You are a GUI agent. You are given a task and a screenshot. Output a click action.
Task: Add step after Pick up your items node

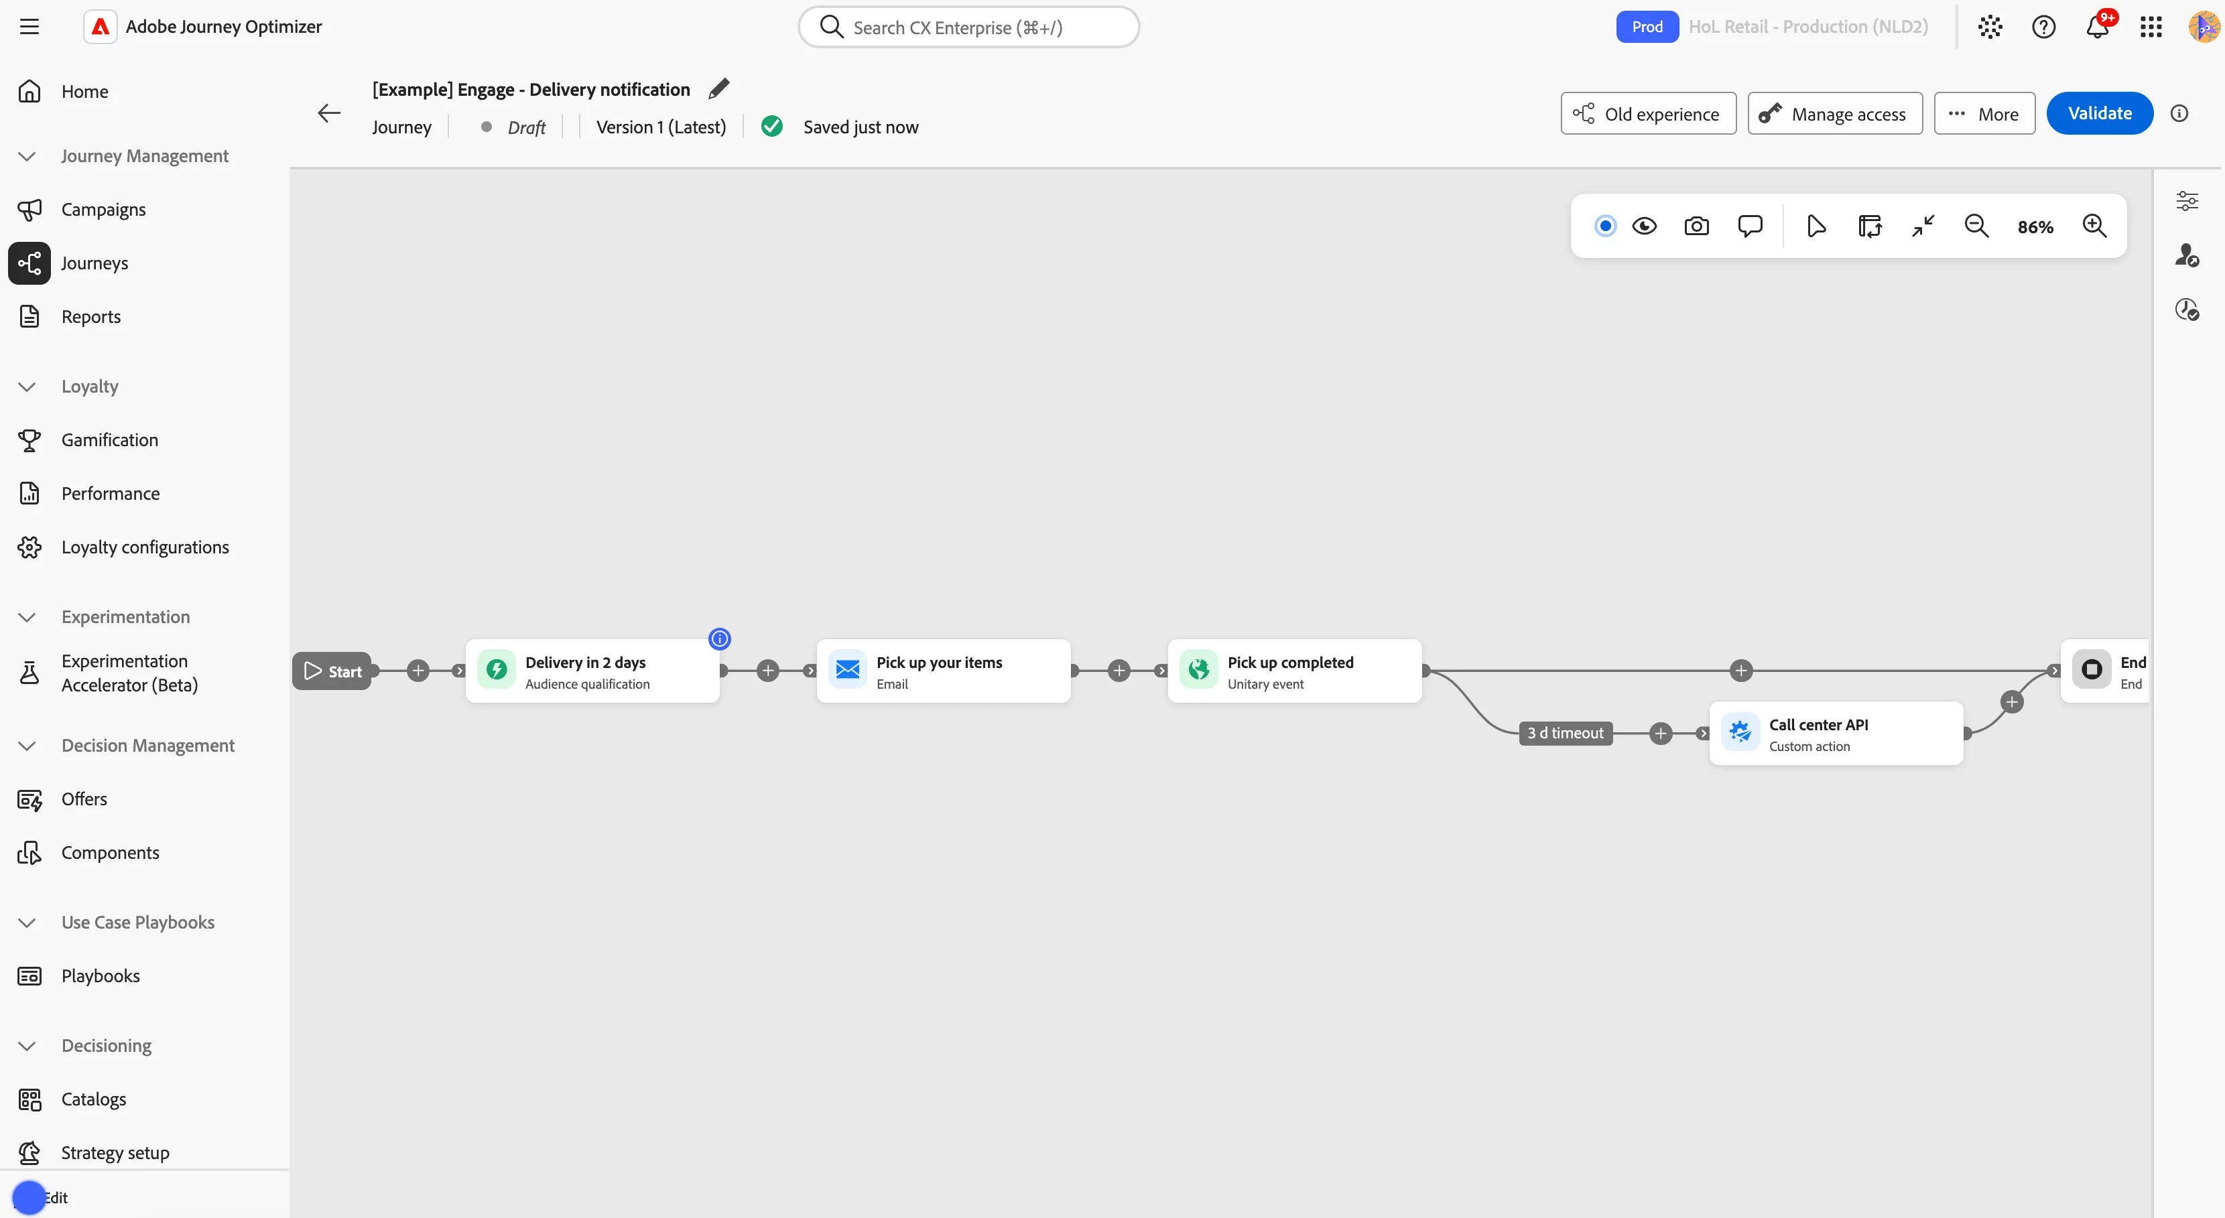click(1119, 671)
